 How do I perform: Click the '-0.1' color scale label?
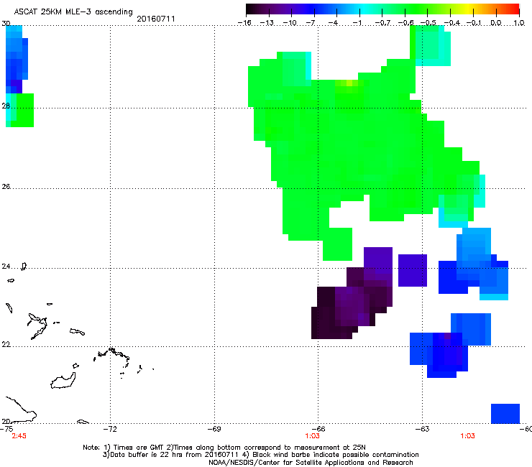pyautogui.click(x=474, y=23)
